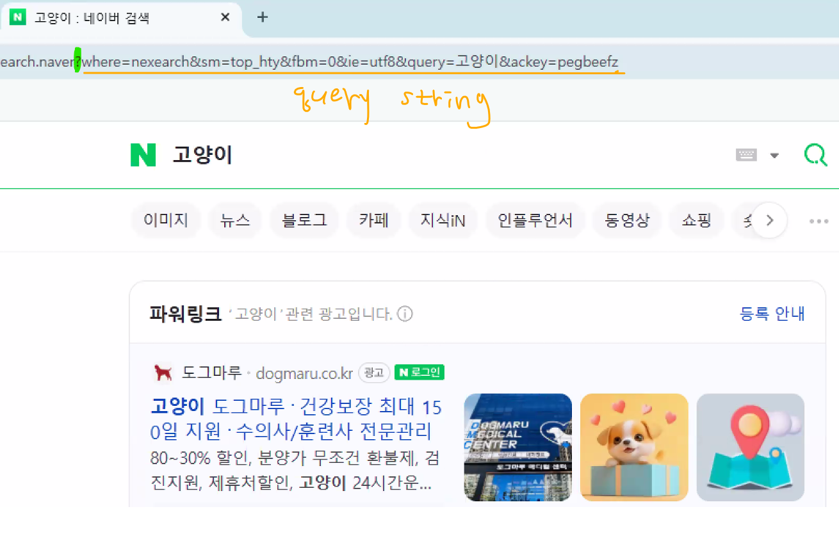Click the 파워링크 heading text

(186, 314)
